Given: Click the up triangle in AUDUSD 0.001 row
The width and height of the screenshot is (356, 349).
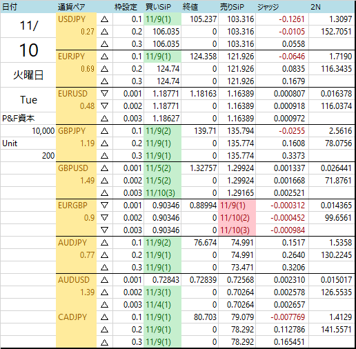Looking at the screenshot, I should click(x=105, y=280).
